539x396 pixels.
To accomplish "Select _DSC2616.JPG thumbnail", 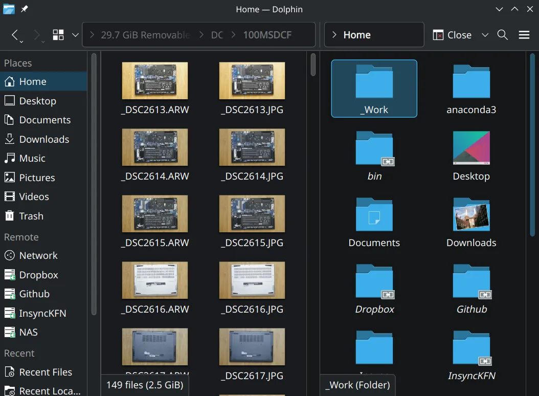I will [252, 280].
